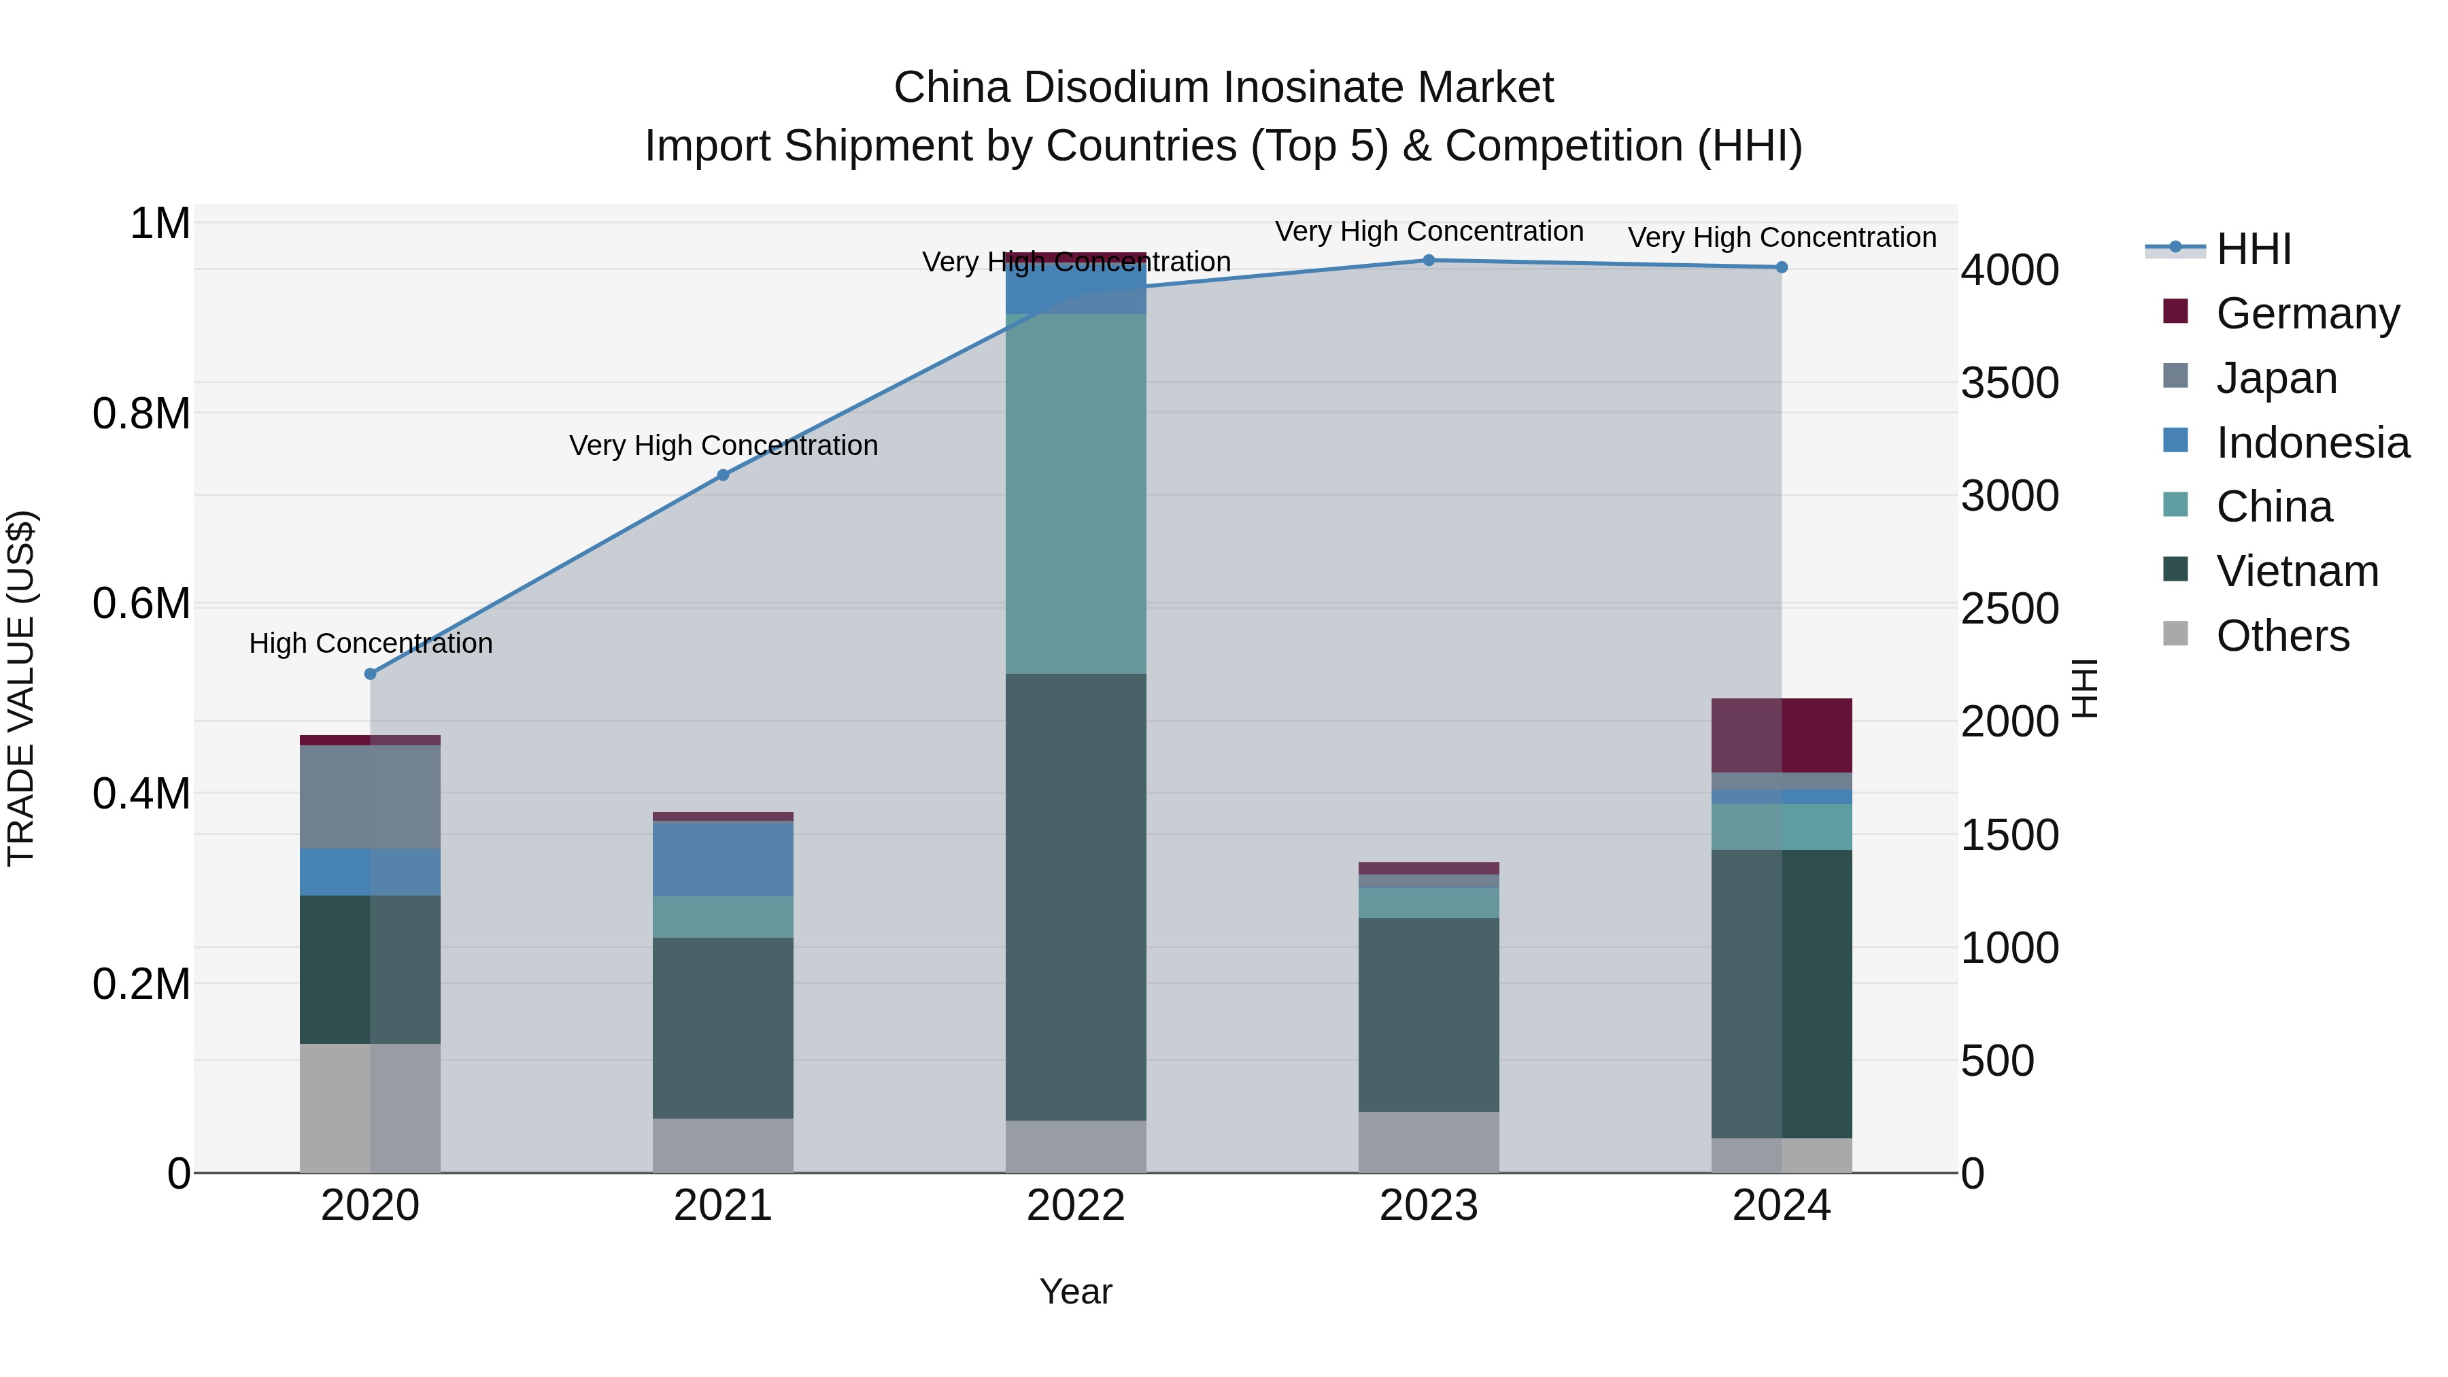Click the "Year" x-axis title
The height and width of the screenshot is (1377, 2448).
click(1076, 1291)
